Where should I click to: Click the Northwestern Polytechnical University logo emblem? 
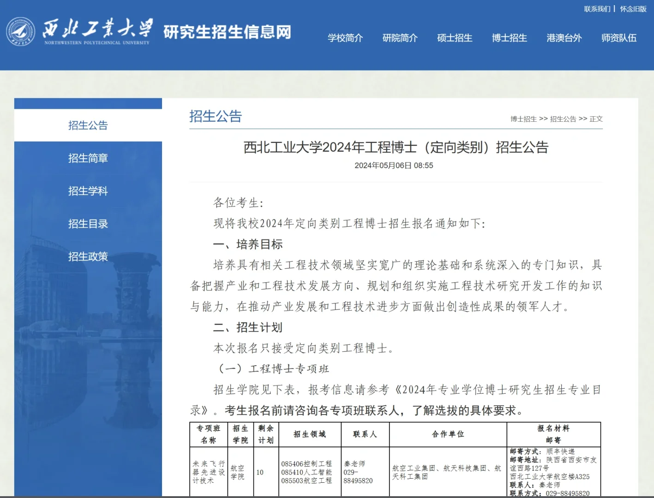coord(20,31)
